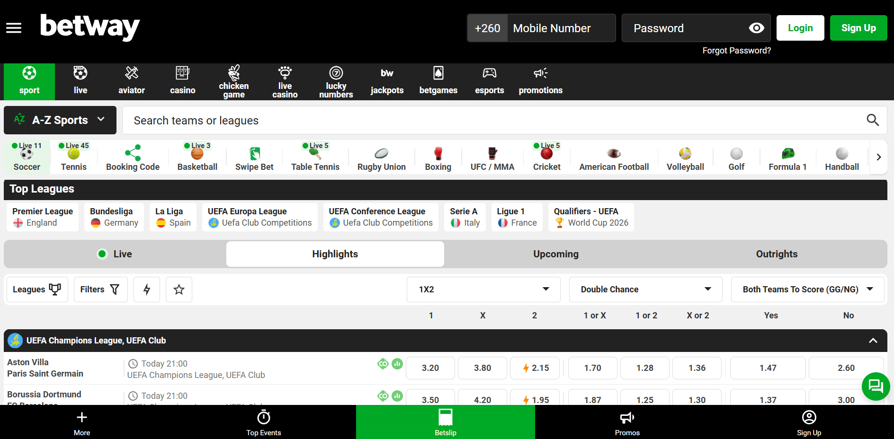View promotions from top navigation

tap(541, 81)
